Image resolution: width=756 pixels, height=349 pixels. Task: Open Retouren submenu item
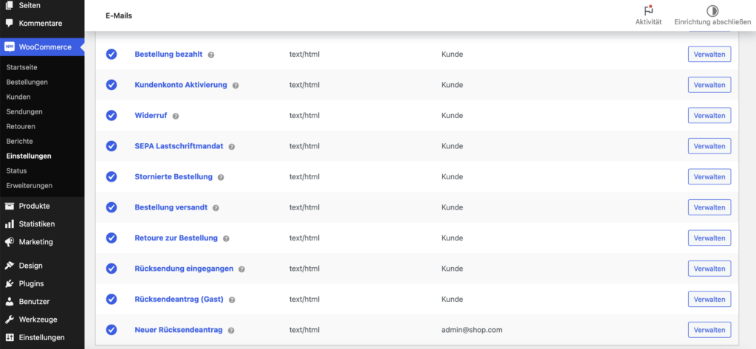point(21,126)
